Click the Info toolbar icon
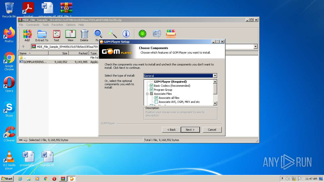Screen dimensions: 324x182 (x=126, y=34)
